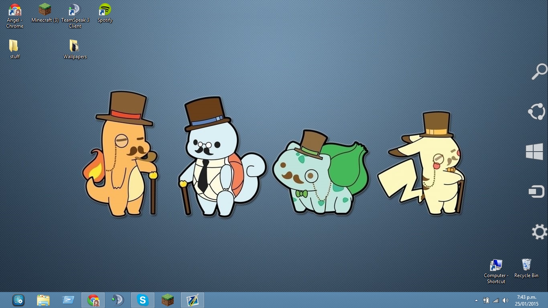Open the network signal tray icon
The width and height of the screenshot is (548, 308).
click(496, 300)
